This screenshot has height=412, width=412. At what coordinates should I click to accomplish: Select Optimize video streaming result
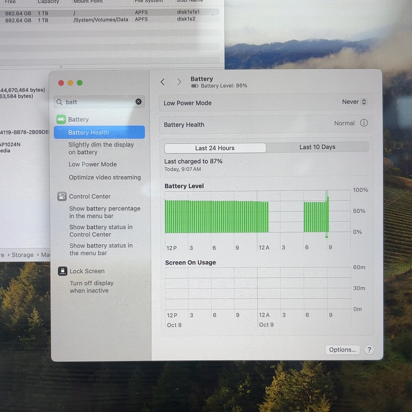[x=105, y=177]
